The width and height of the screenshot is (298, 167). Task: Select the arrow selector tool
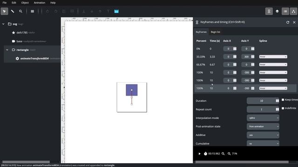point(4,11)
